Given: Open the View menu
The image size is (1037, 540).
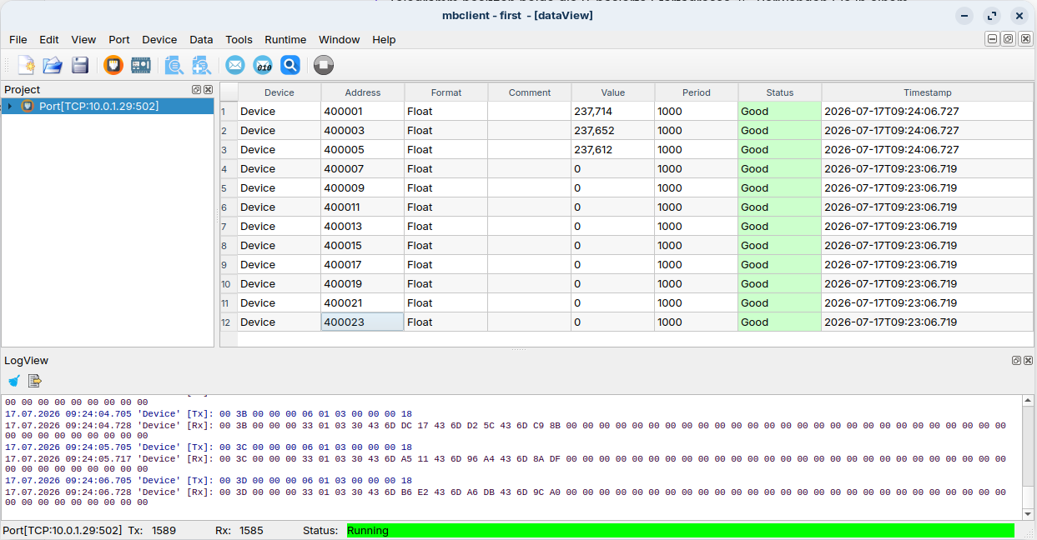Looking at the screenshot, I should tap(83, 39).
